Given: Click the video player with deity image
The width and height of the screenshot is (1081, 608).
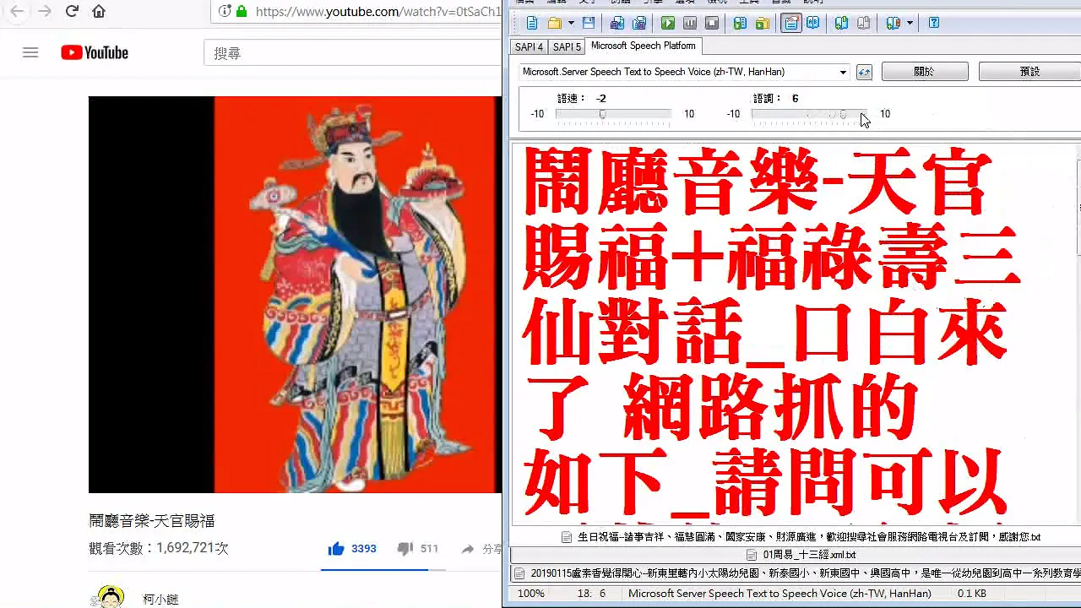Looking at the screenshot, I should coord(295,294).
